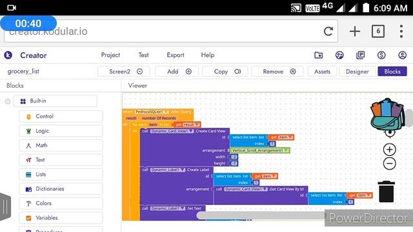Viewport: 413px width, 232px height.
Task: Open the backpack in the viewer
Action: click(x=388, y=115)
